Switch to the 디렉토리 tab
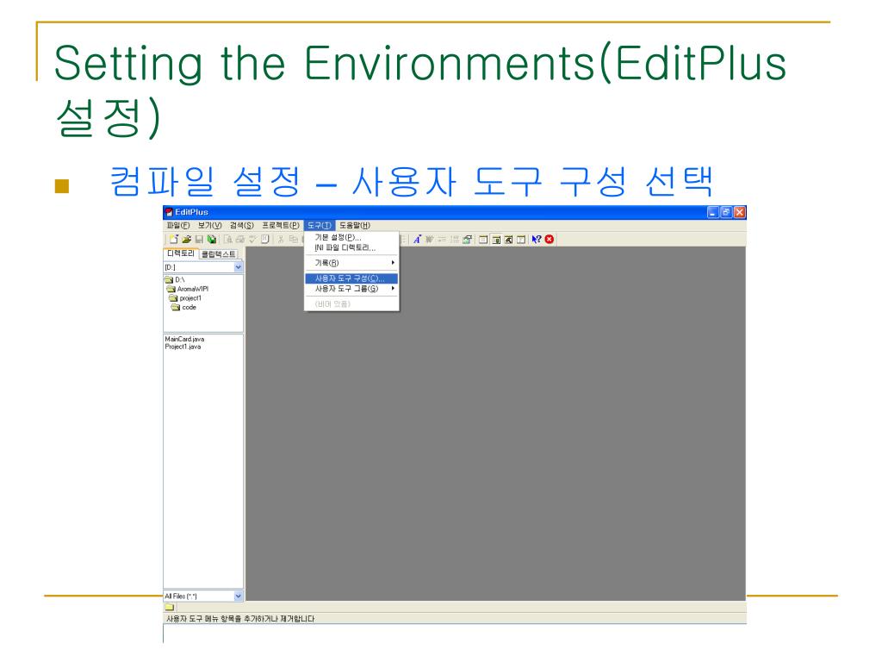The width and height of the screenshot is (882, 662). [181, 254]
